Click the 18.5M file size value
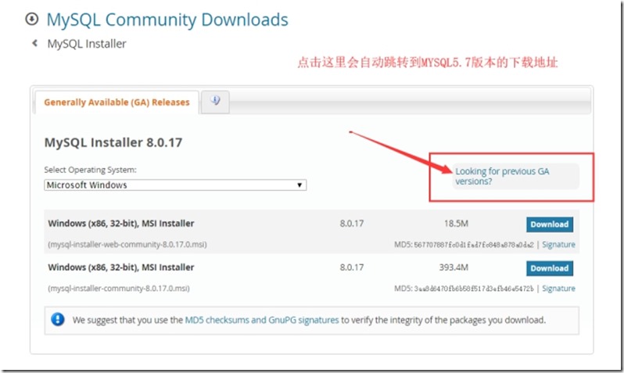 456,224
